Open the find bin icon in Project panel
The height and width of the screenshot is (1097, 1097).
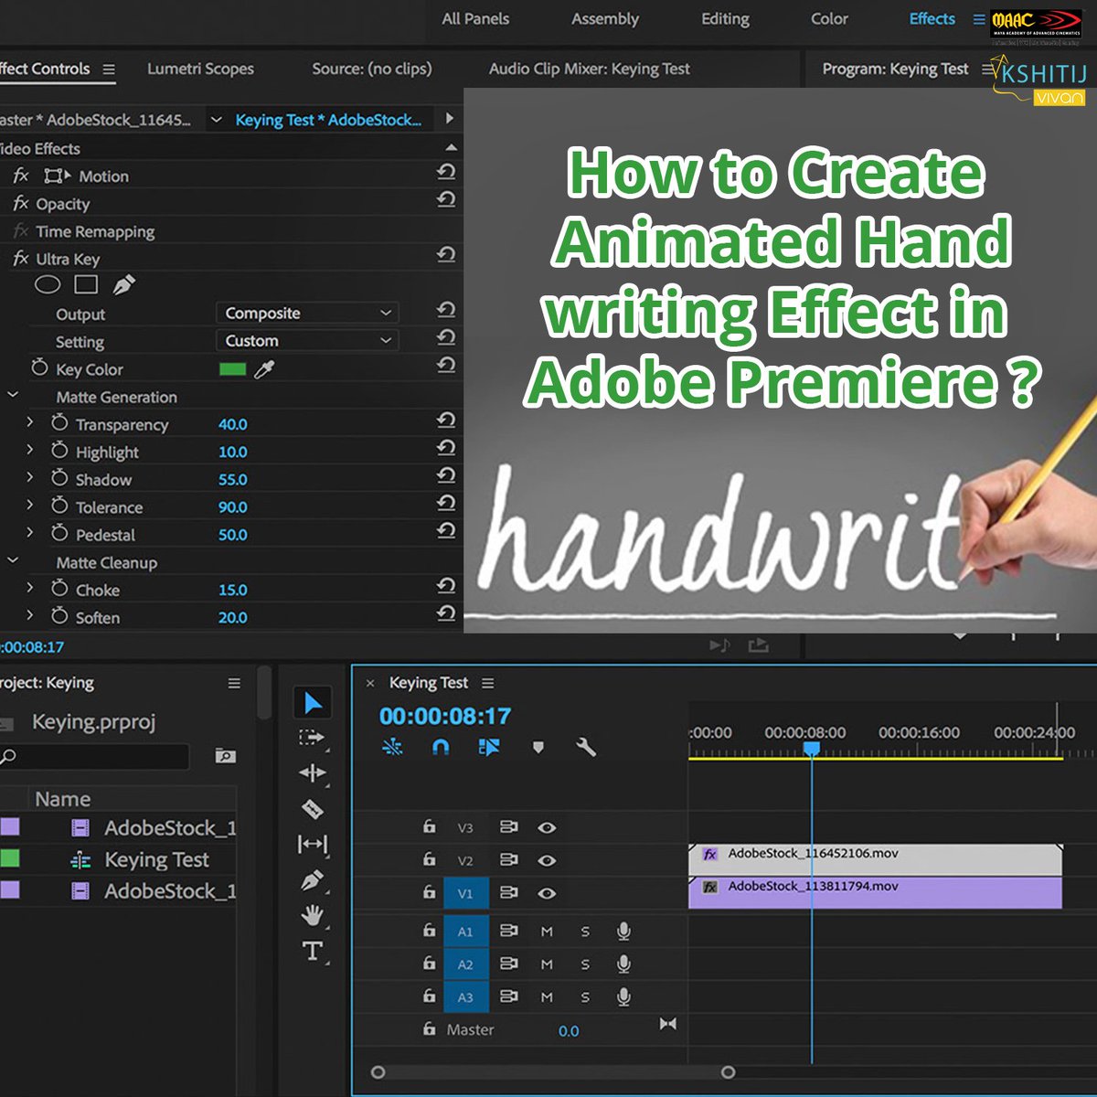(x=225, y=756)
